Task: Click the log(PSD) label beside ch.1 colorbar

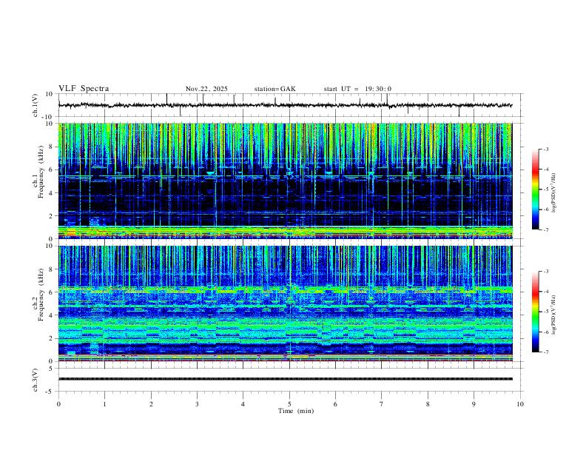Action: tap(553, 193)
